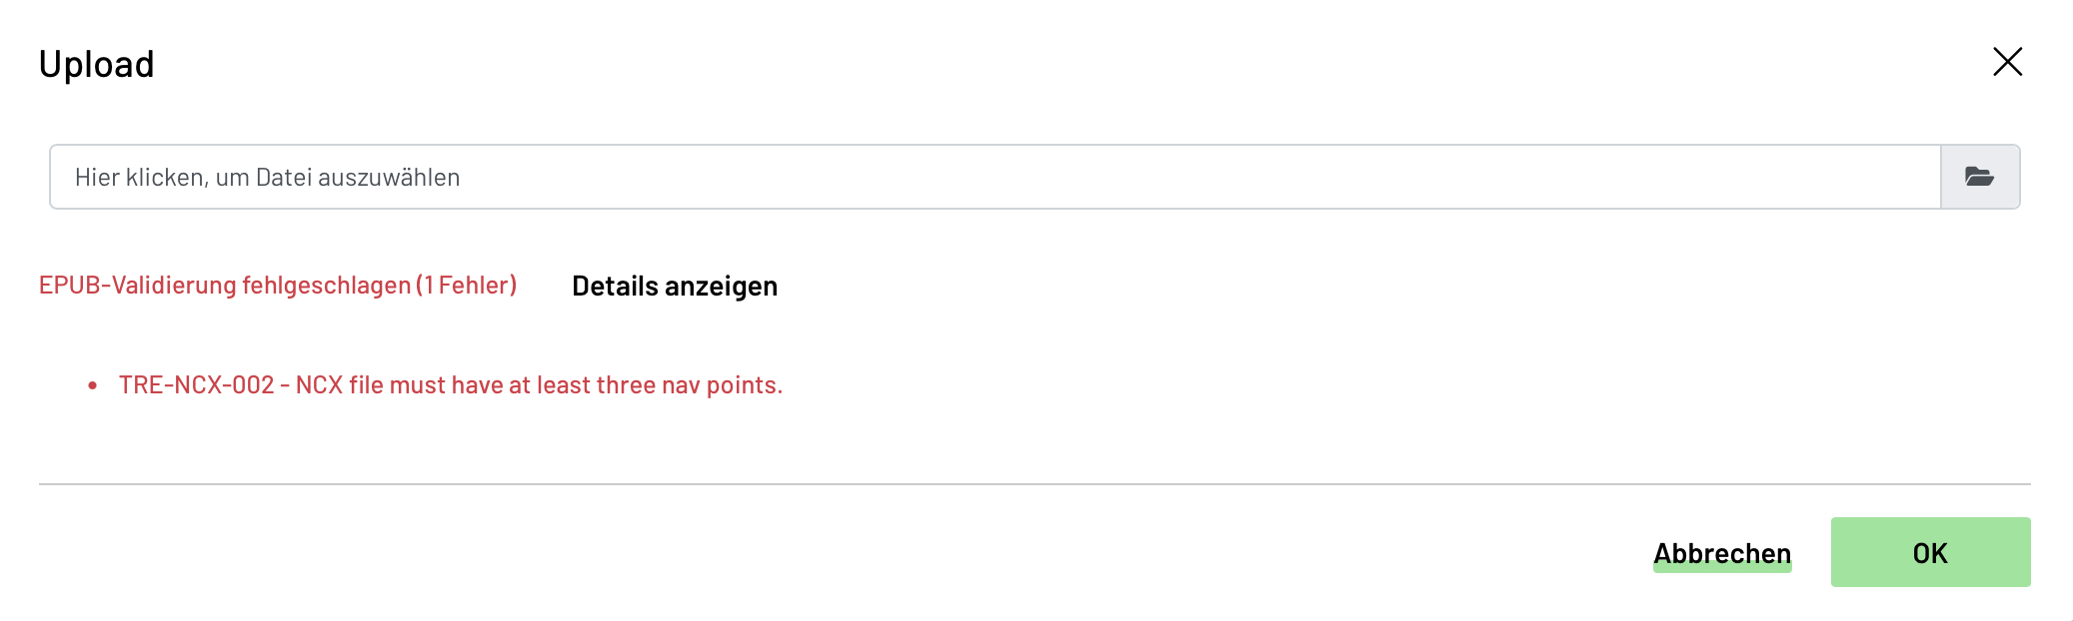Toggle the validation details with "Details anzeigen"

pyautogui.click(x=674, y=287)
